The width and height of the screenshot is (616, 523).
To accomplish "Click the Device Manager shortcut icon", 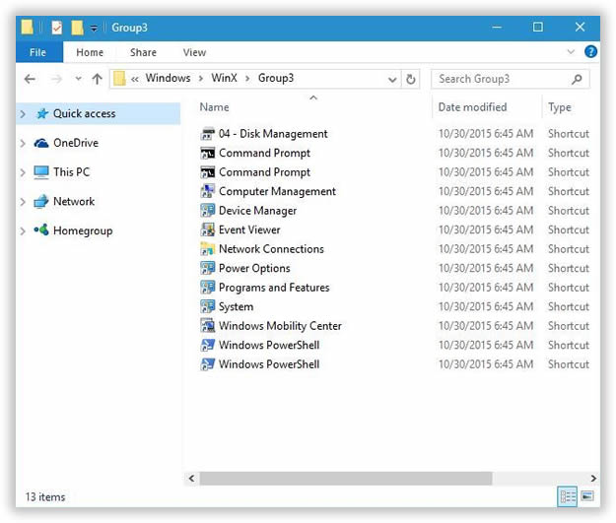I will [x=207, y=211].
